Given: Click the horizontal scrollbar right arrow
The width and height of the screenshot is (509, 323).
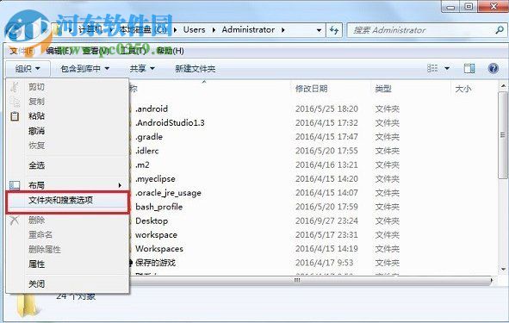Looking at the screenshot, I should click(x=492, y=280).
